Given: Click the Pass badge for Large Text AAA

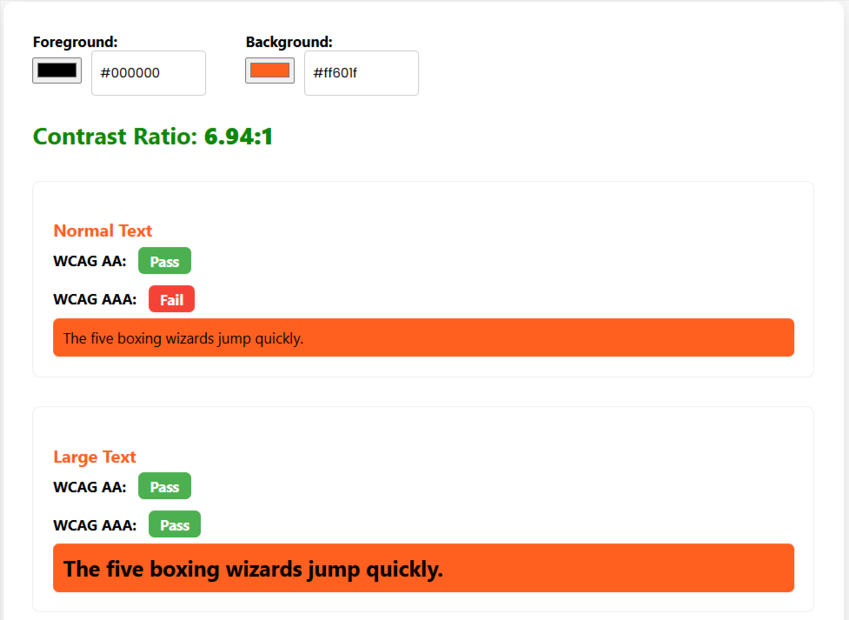Looking at the screenshot, I should click(x=175, y=524).
